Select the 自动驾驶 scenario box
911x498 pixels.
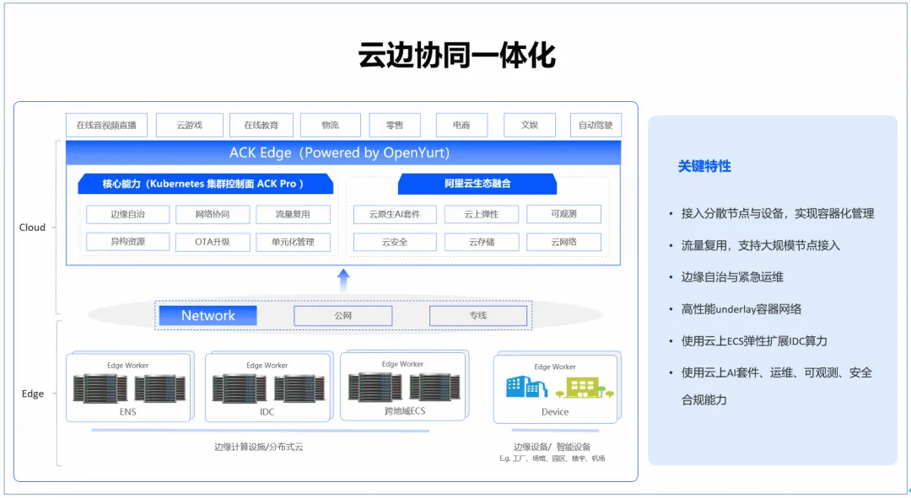596,126
